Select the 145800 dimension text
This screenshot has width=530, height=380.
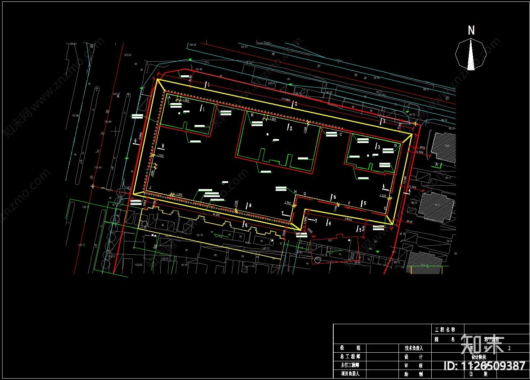click(x=286, y=100)
